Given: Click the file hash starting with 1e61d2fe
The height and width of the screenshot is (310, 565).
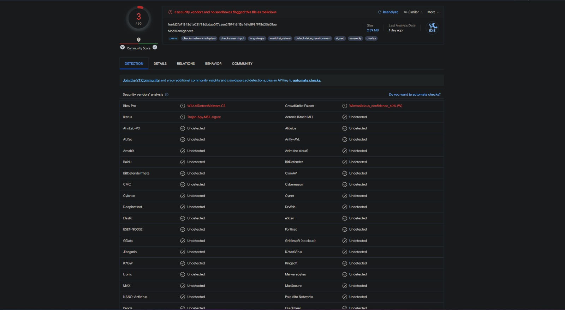Looking at the screenshot, I should [x=222, y=24].
